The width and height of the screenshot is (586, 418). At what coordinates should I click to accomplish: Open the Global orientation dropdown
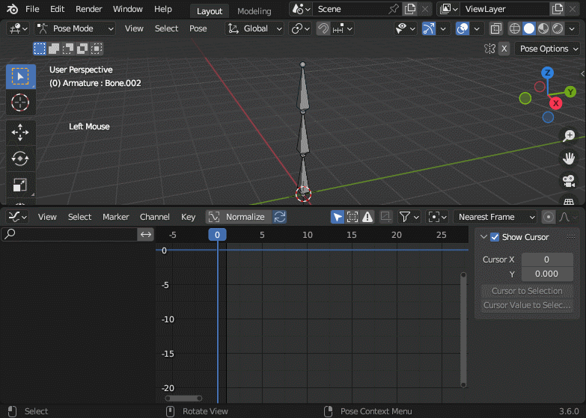(x=255, y=28)
